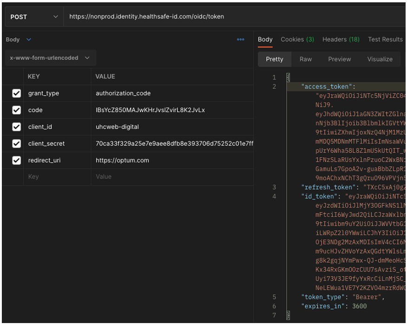Uncheck the grant_type parameter checkbox

pos(17,93)
